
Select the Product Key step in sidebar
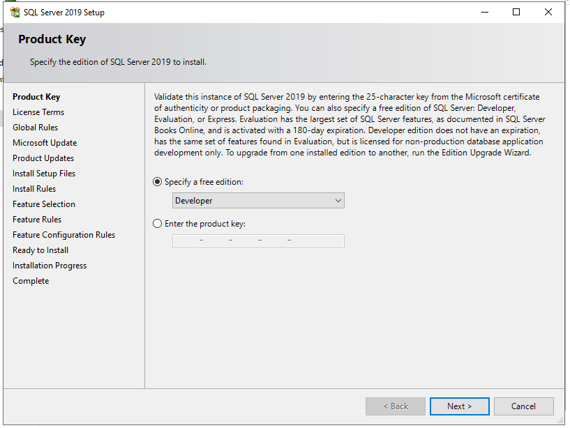click(36, 97)
